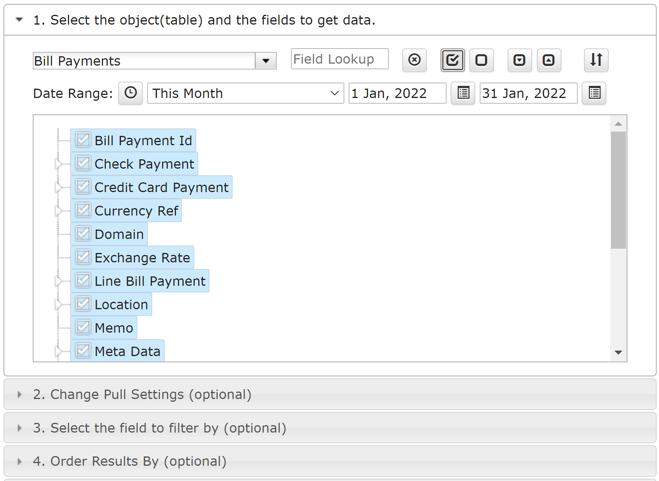Click the check all fields icon
The width and height of the screenshot is (659, 481).
453,60
